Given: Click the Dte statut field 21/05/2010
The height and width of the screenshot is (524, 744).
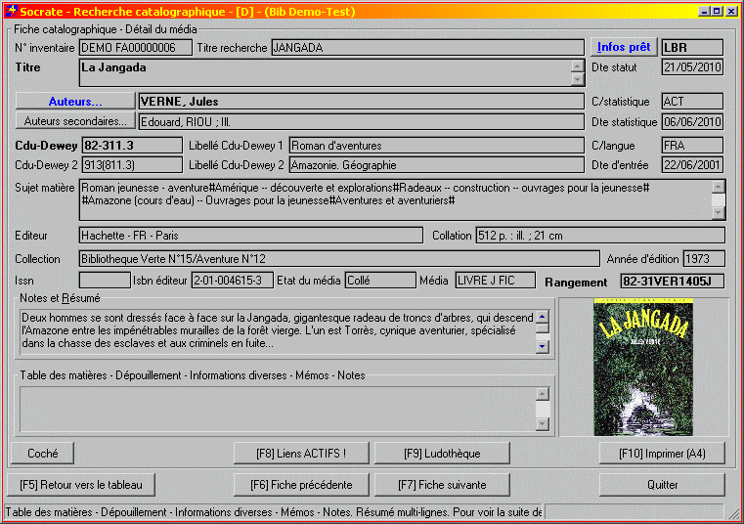Looking at the screenshot, I should (x=692, y=66).
